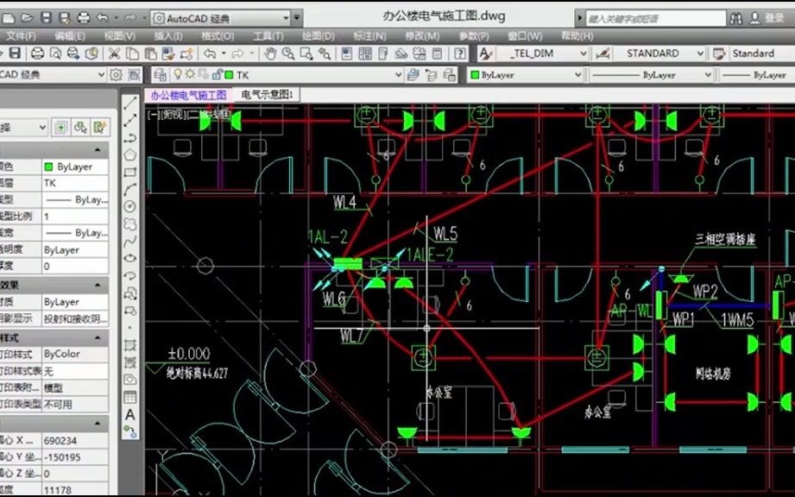Image resolution: width=795 pixels, height=497 pixels.
Task: Open the 格式(O) menu
Action: pyautogui.click(x=218, y=36)
